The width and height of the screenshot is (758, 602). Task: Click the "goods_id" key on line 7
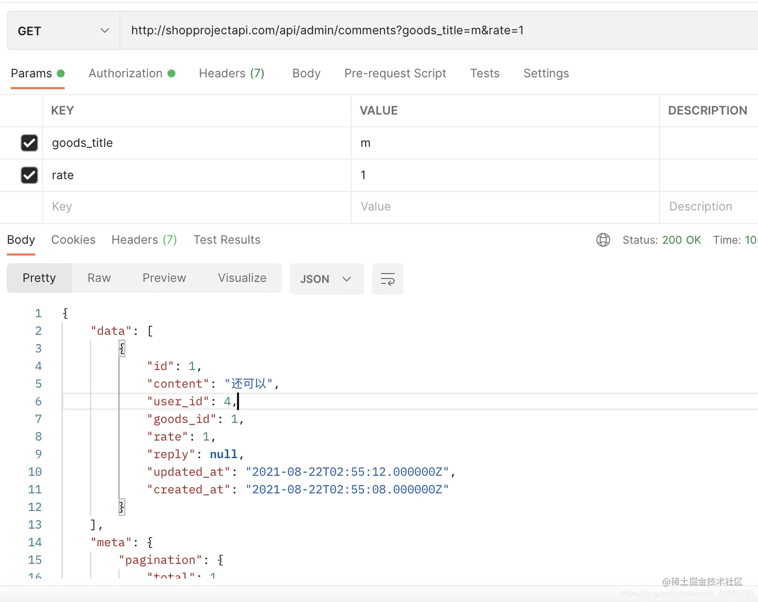point(181,419)
